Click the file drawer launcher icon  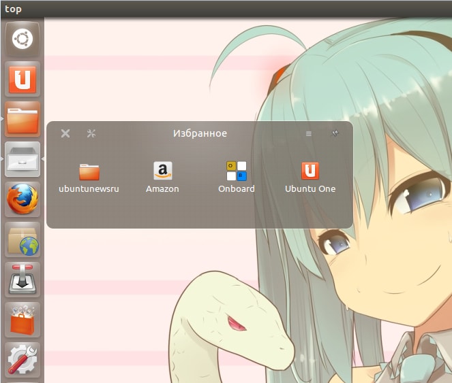click(22, 159)
